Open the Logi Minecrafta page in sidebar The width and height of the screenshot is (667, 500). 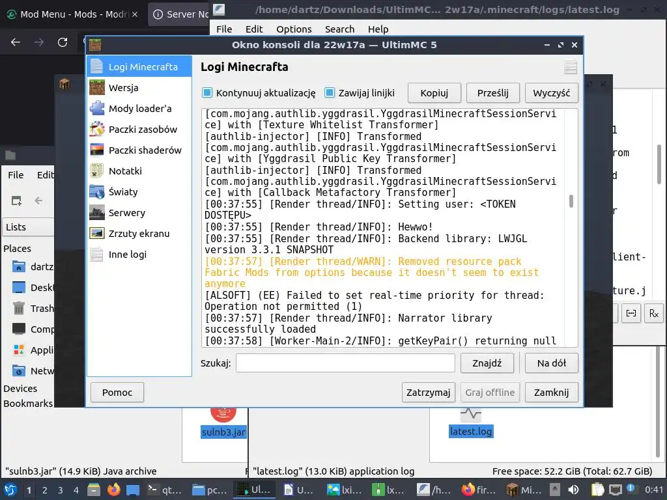click(x=139, y=67)
